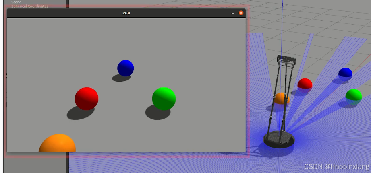
Task: Select the green sphere in Gazebo scene
Action: (354, 97)
